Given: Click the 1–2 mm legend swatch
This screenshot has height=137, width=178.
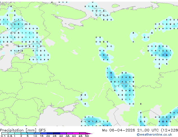Looking at the screenshot, I should pyautogui.click(x=18, y=133).
